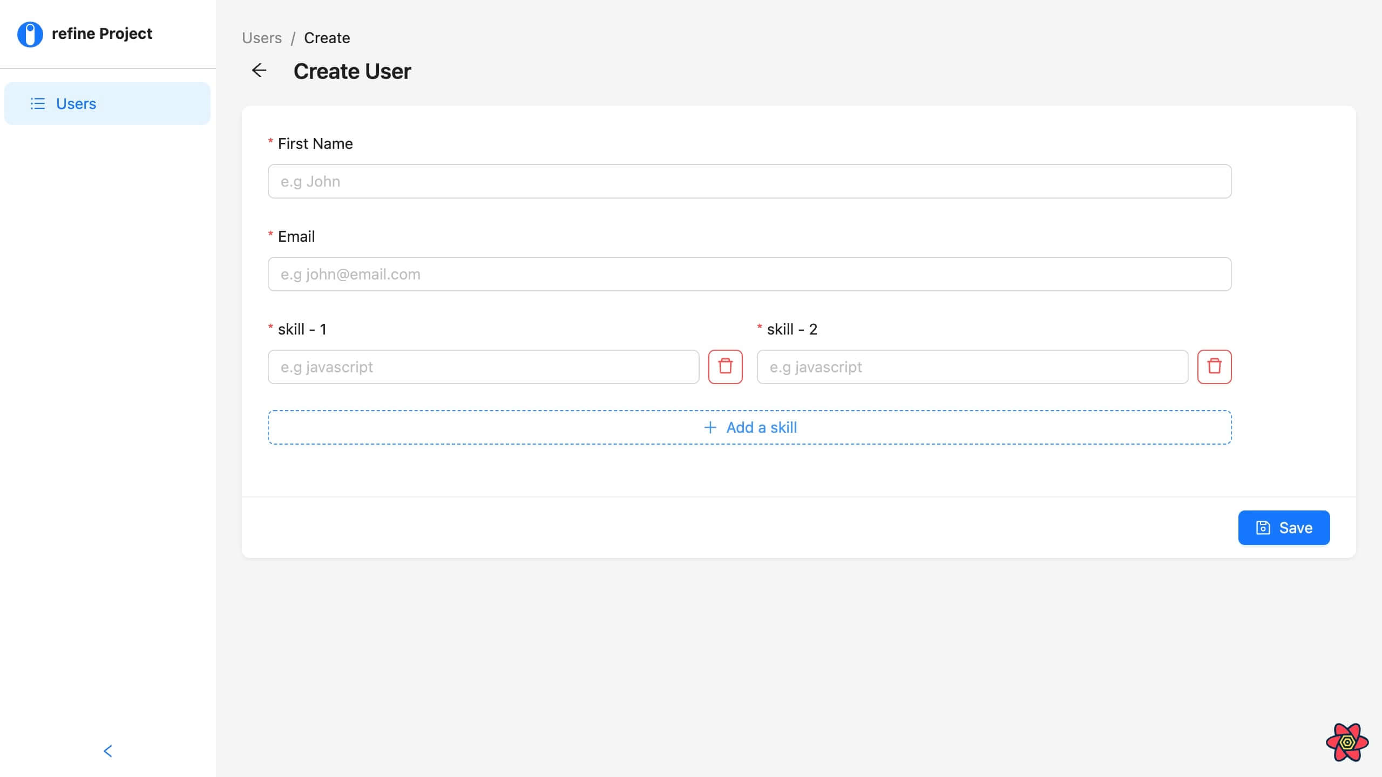Open the Users breadcrumb link

pyautogui.click(x=262, y=38)
